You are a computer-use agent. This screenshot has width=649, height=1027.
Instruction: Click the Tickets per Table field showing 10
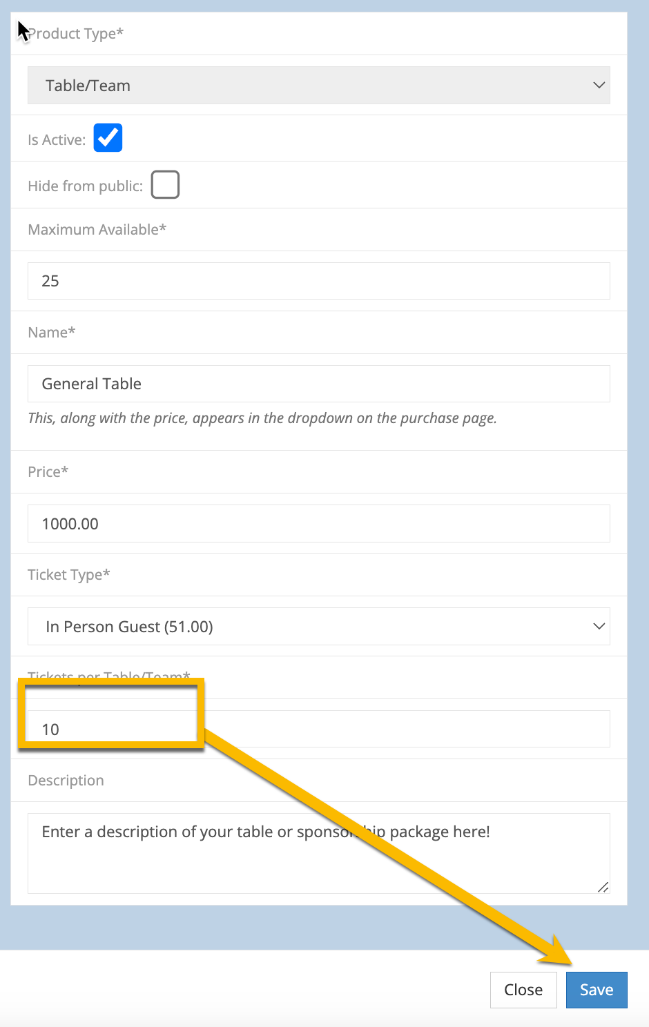(318, 729)
